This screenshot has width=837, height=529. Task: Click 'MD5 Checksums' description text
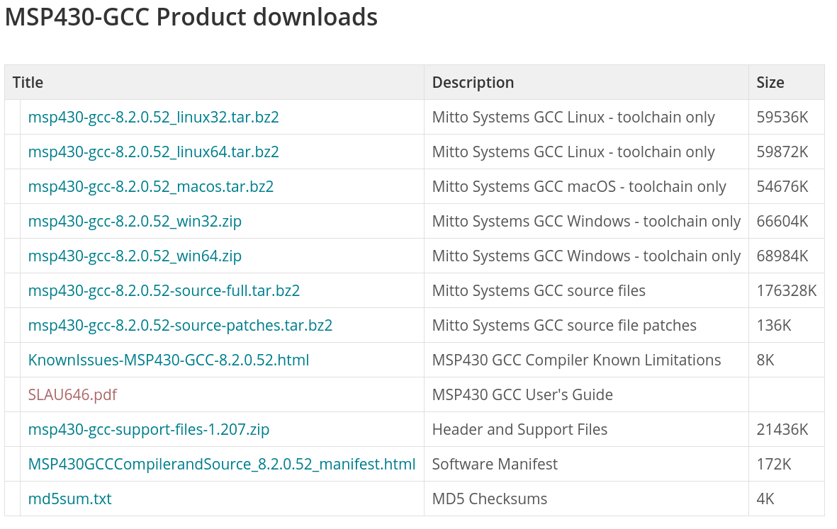(x=490, y=498)
